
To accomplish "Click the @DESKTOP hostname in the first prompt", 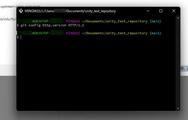I will pos(41,22).
